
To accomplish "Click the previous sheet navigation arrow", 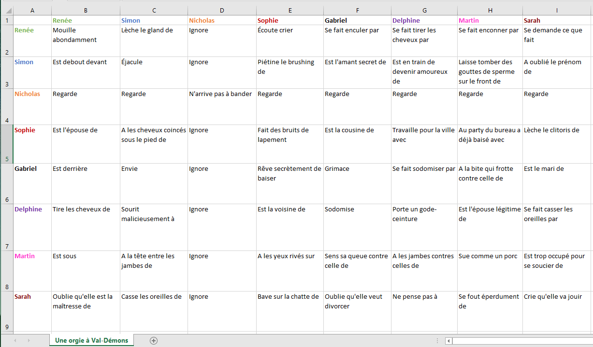I will (x=15, y=341).
